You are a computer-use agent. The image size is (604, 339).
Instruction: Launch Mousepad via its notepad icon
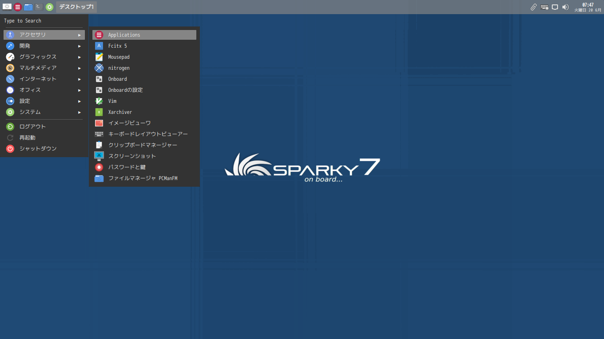[x=99, y=57]
